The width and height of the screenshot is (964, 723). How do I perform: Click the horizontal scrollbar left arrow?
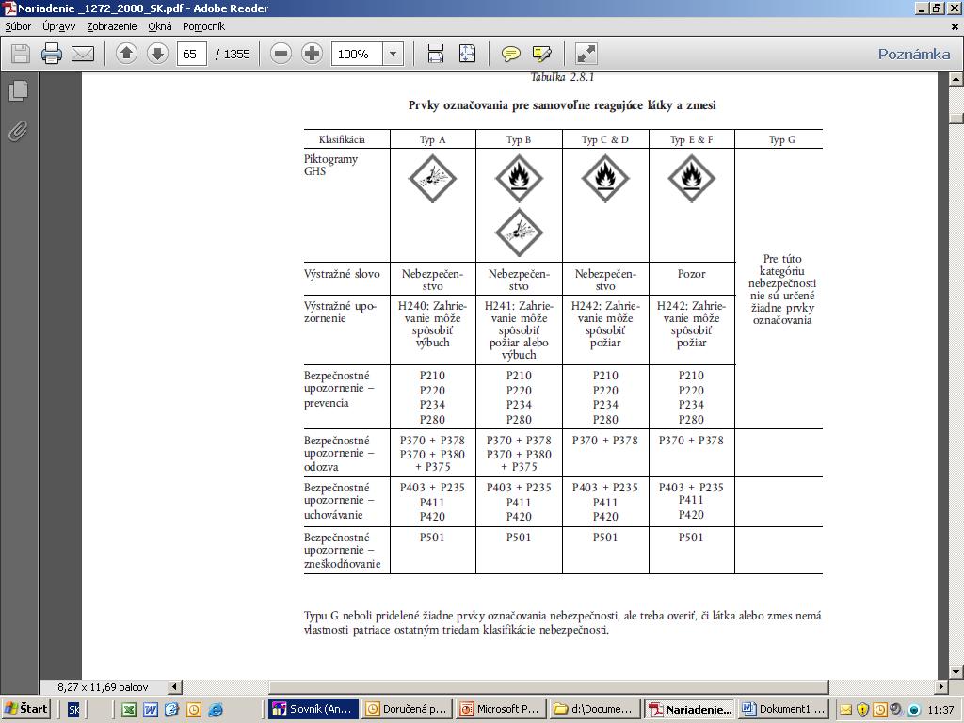(x=175, y=686)
